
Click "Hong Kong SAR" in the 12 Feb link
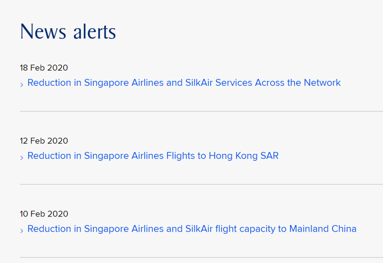(x=244, y=156)
